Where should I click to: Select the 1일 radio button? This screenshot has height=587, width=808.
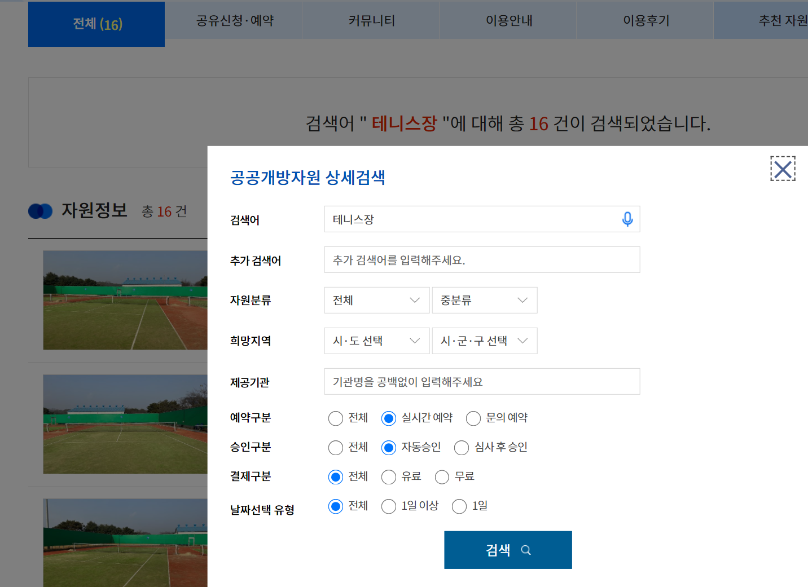(x=459, y=506)
